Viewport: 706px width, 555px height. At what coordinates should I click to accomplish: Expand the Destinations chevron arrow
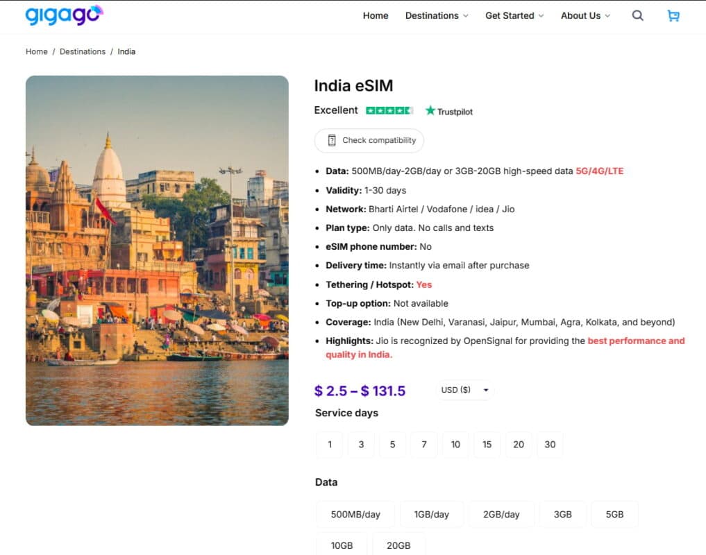coord(466,16)
